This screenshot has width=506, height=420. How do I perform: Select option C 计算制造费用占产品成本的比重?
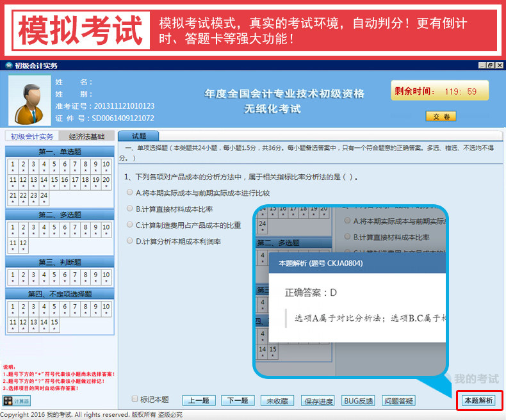[x=130, y=225]
